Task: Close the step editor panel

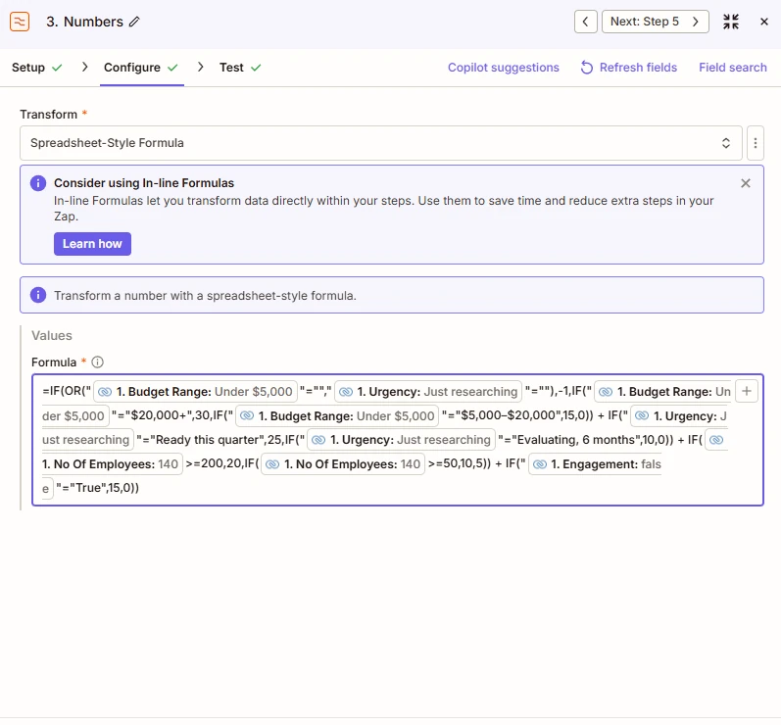Action: (x=764, y=22)
